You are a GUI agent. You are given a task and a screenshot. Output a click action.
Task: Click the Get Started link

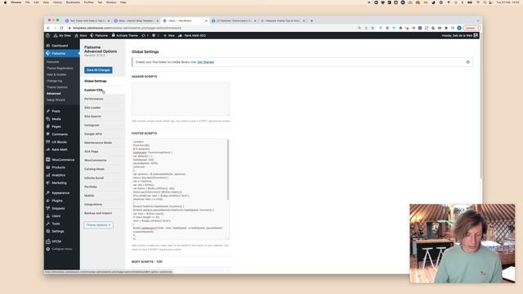[205, 62]
